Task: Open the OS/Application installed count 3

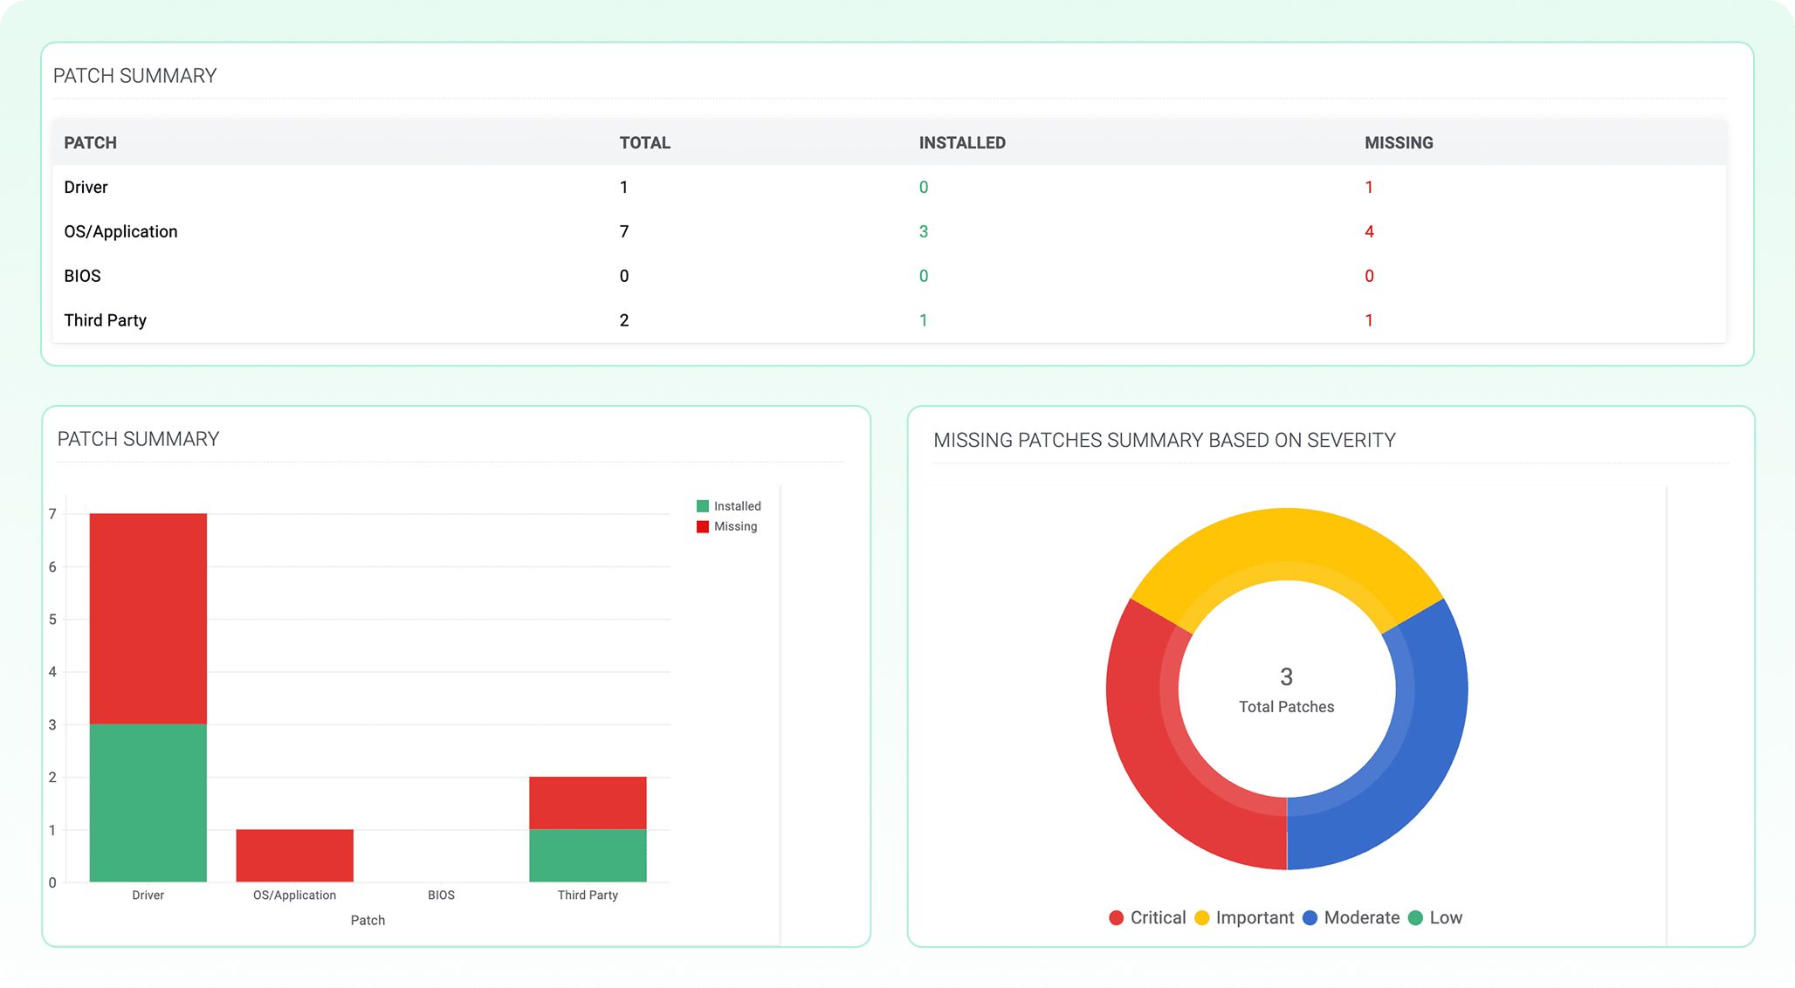Action: [x=923, y=231]
